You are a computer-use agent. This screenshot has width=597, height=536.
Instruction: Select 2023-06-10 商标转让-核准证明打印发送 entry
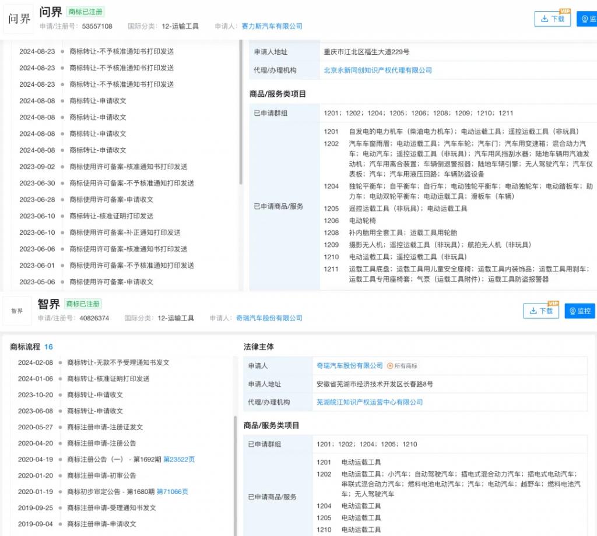tap(86, 216)
